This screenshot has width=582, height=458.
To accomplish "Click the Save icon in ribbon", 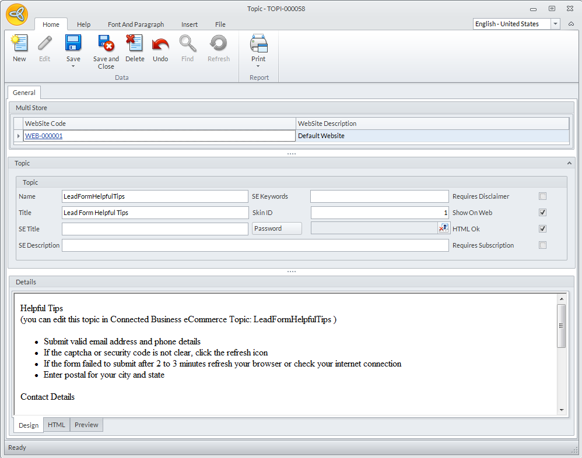I will coord(73,44).
